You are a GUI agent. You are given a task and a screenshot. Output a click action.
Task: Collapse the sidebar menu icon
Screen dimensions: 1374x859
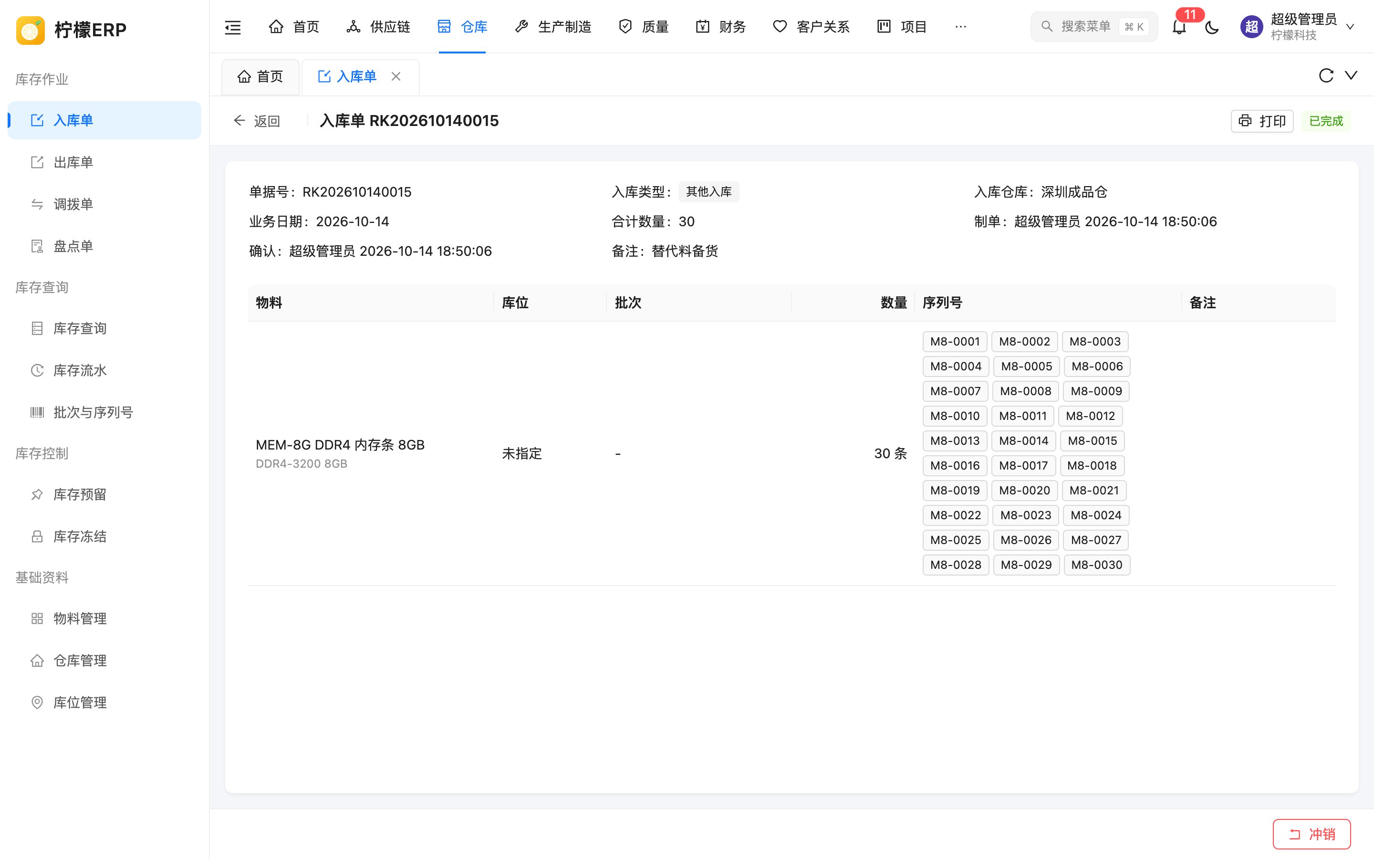pos(233,27)
